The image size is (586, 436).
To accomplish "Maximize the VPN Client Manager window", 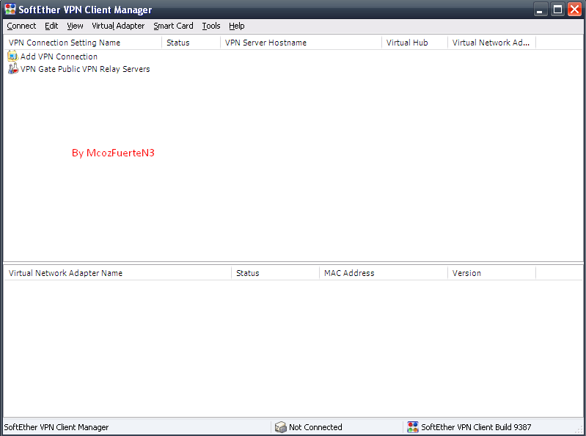I will coord(557,10).
